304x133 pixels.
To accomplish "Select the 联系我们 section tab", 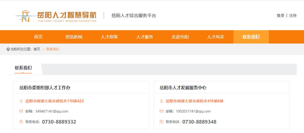I will coord(23,68).
